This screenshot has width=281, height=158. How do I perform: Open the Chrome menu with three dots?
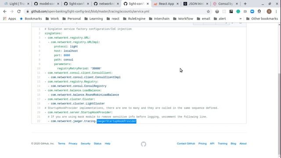[x=276, y=11]
